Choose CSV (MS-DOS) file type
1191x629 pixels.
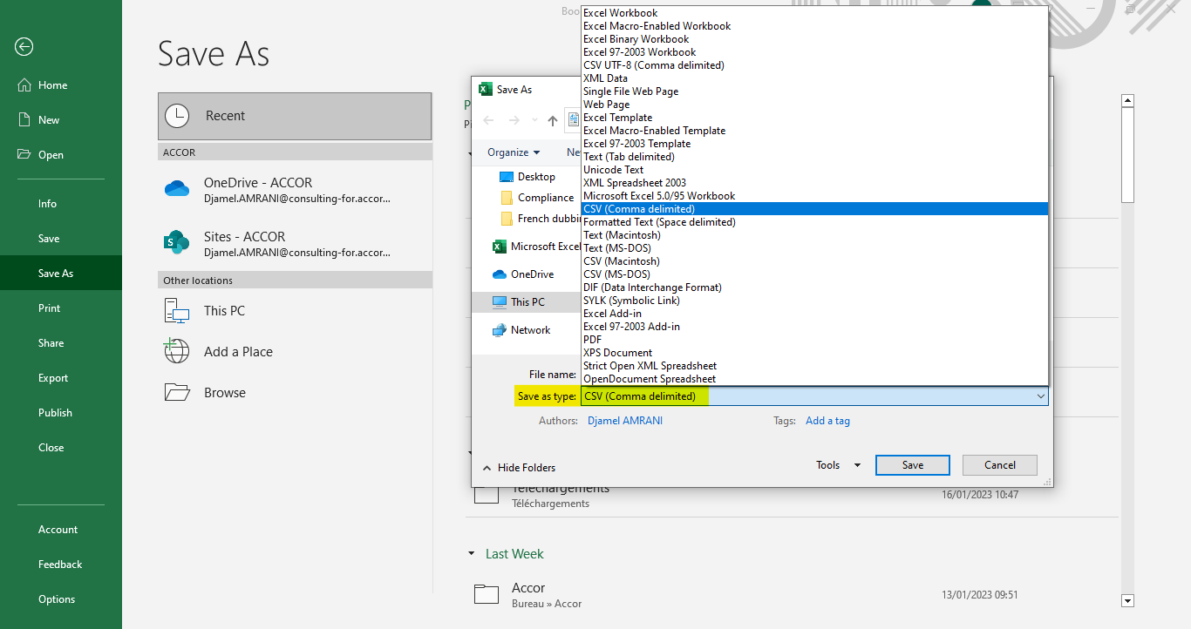(814, 274)
